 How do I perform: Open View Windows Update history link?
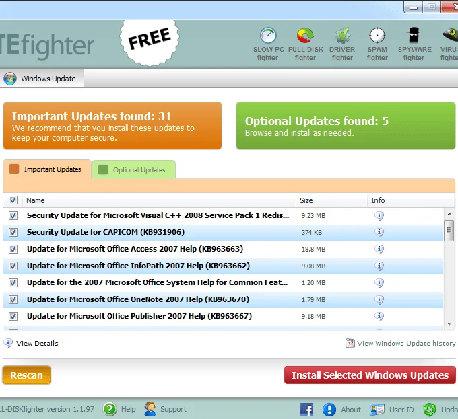(401, 343)
